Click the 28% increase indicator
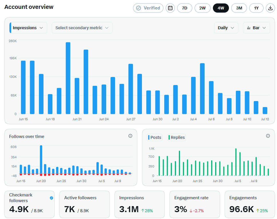The height and width of the screenshot is (219, 277). pyautogui.click(x=147, y=211)
